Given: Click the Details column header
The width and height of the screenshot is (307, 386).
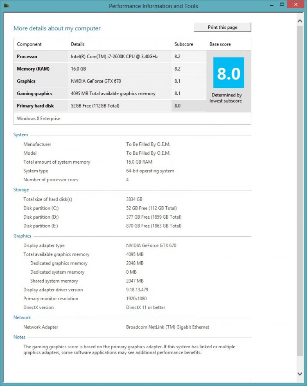Looking at the screenshot, I should [x=79, y=44].
